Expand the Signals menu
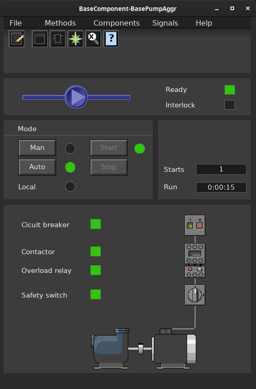This screenshot has height=389, width=256. click(165, 23)
